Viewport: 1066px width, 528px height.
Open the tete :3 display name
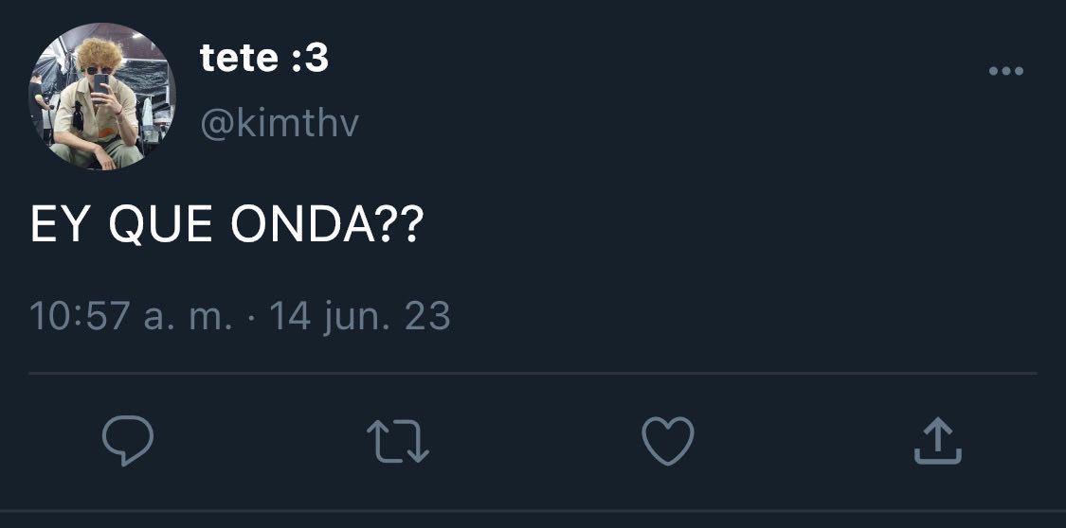(x=264, y=59)
